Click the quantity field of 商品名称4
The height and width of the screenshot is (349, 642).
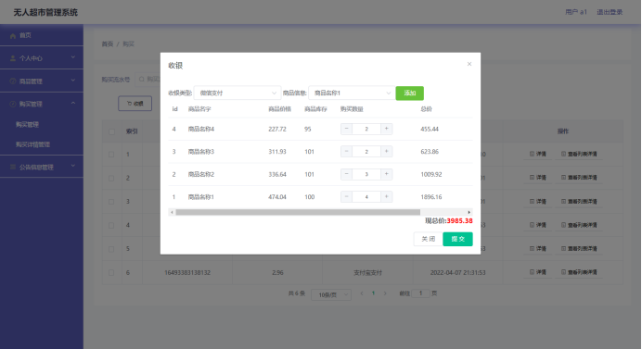(366, 129)
